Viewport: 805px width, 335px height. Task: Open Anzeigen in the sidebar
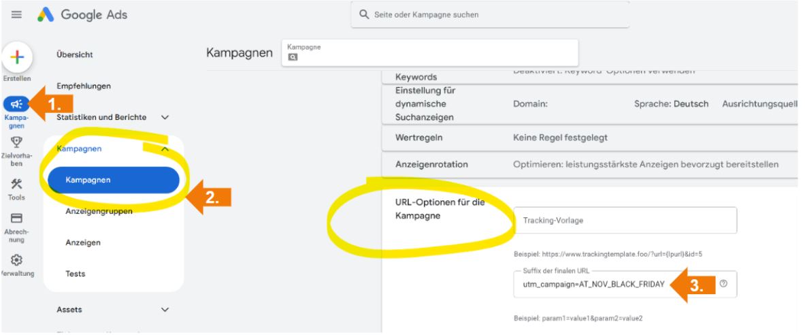pos(82,242)
